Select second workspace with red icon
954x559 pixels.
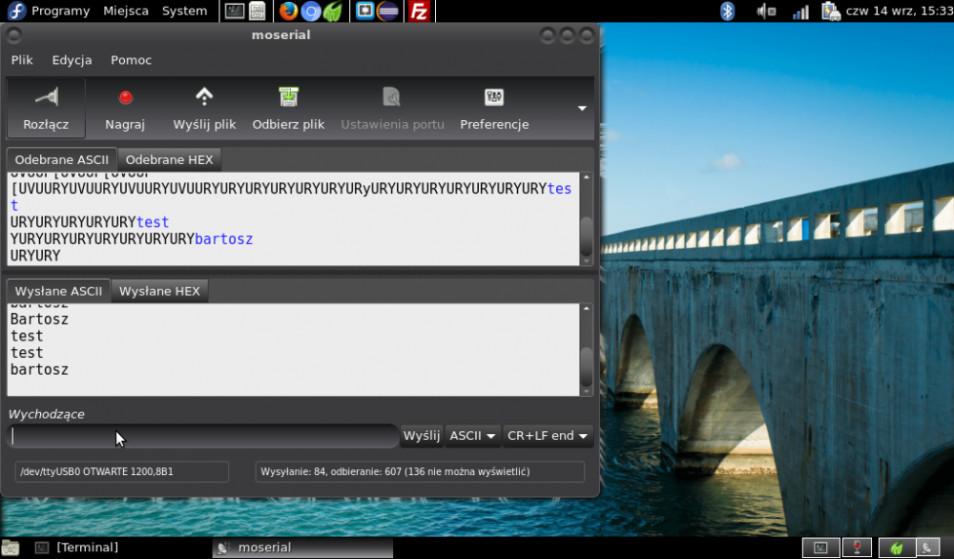(858, 548)
